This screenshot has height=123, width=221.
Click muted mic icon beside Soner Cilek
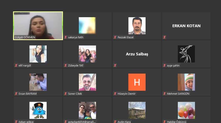(x=66, y=94)
